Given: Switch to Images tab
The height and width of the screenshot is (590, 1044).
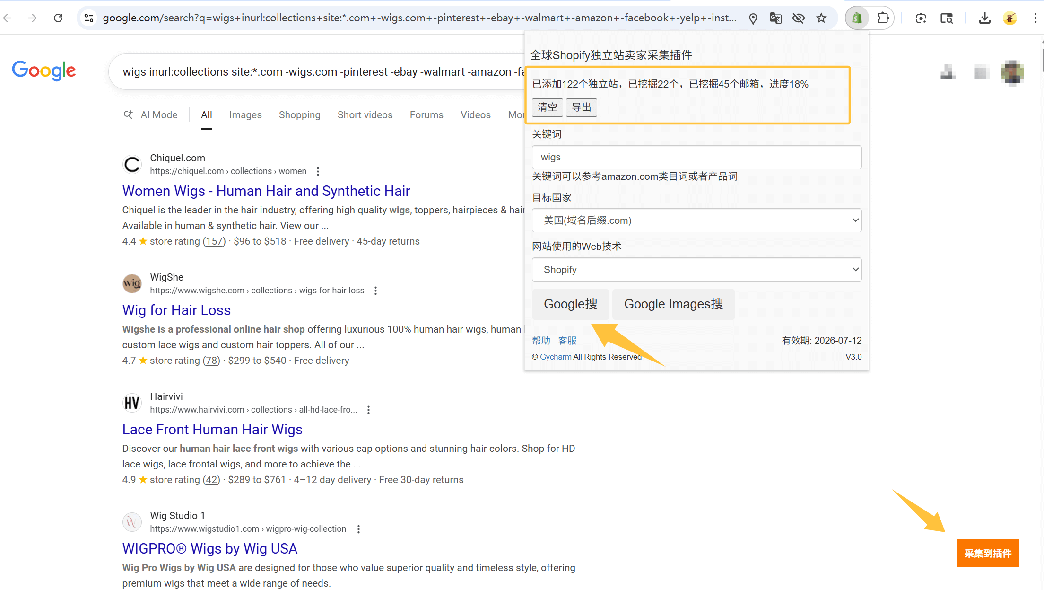Looking at the screenshot, I should pyautogui.click(x=245, y=115).
